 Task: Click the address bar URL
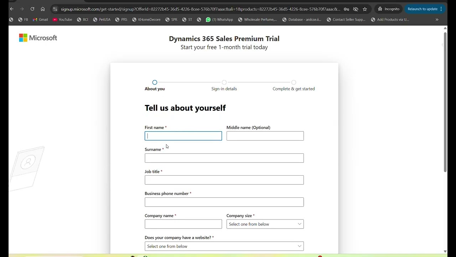[x=200, y=9]
